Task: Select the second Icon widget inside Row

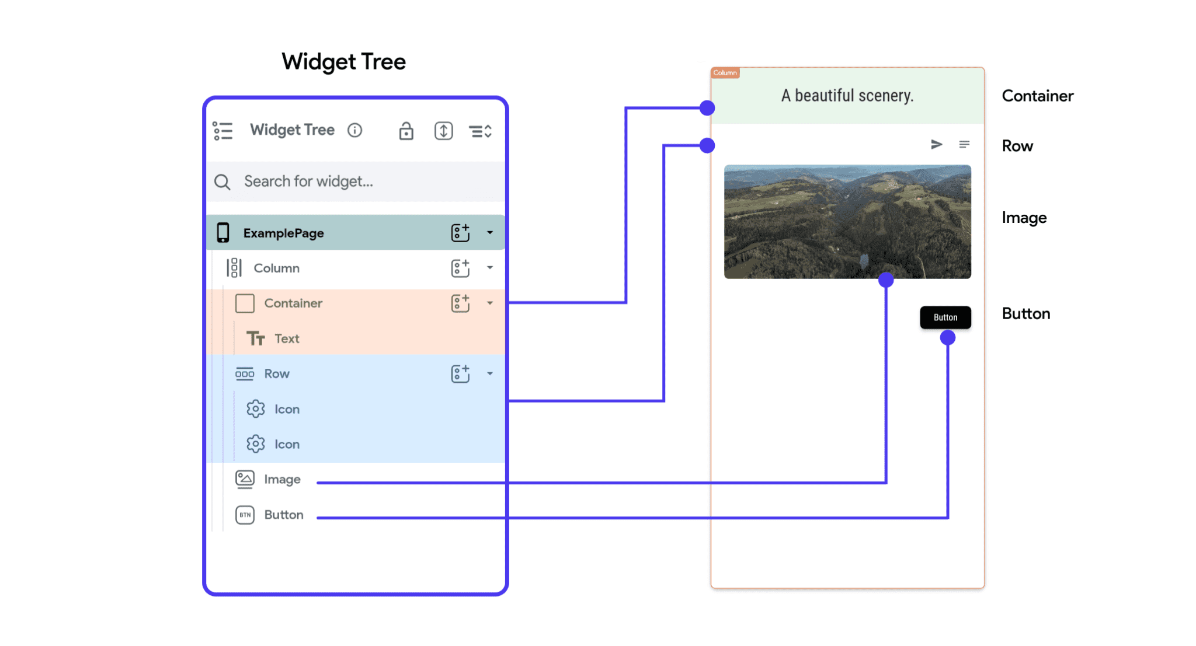Action: pyautogui.click(x=286, y=444)
